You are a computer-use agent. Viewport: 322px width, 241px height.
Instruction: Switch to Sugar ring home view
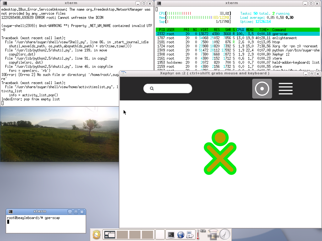(262, 88)
